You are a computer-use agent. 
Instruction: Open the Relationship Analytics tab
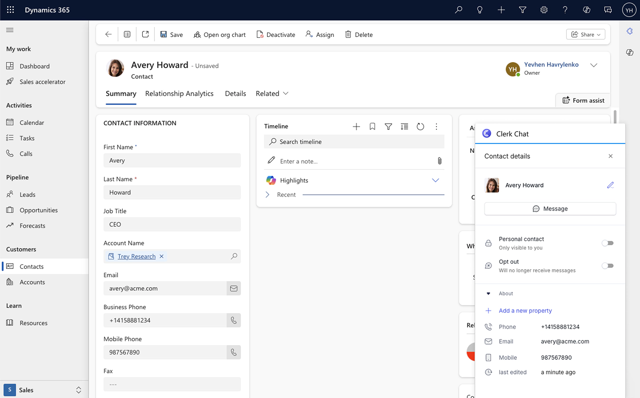(x=180, y=93)
